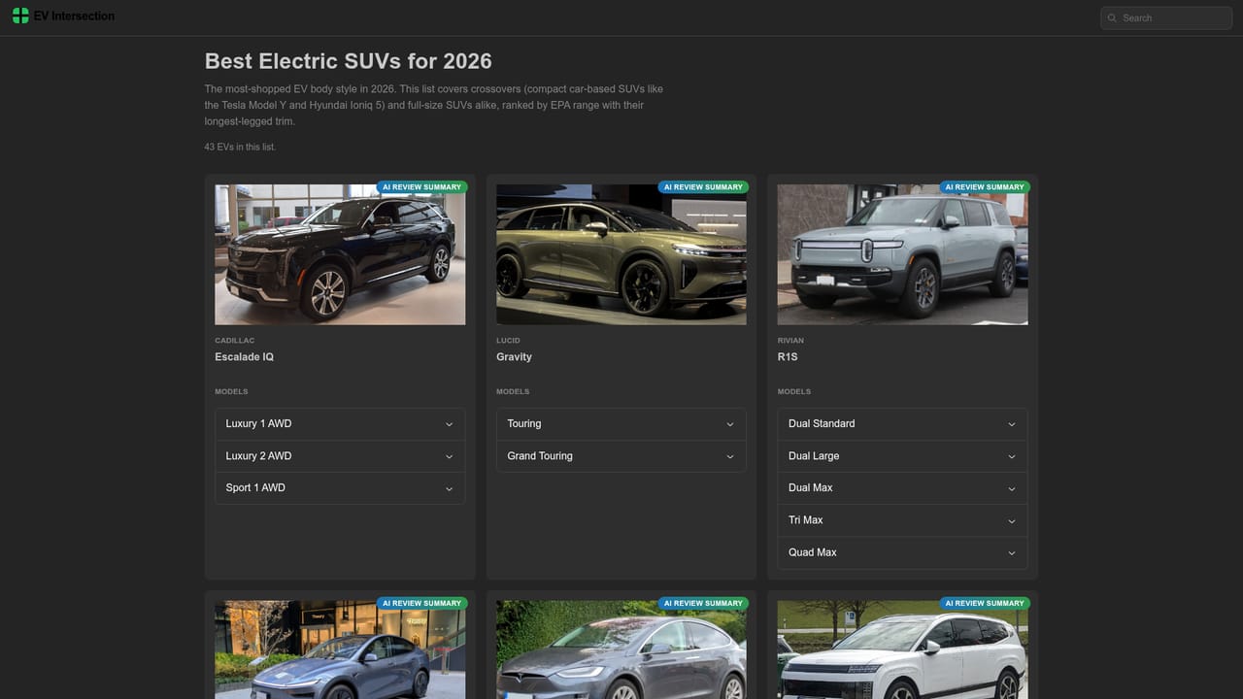Open the Lucid Gravity photo
Image resolution: width=1243 pixels, height=699 pixels.
[621, 254]
